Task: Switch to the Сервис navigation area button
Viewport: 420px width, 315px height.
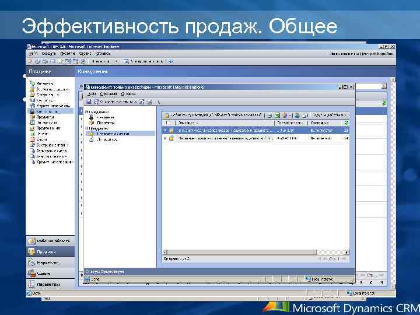Action: click(50, 273)
